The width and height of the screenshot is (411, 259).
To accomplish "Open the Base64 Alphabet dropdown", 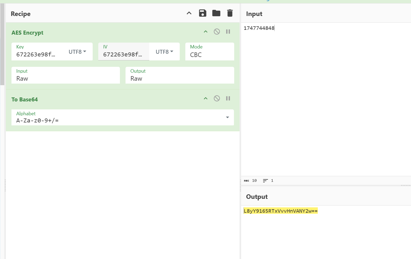I will click(x=227, y=117).
